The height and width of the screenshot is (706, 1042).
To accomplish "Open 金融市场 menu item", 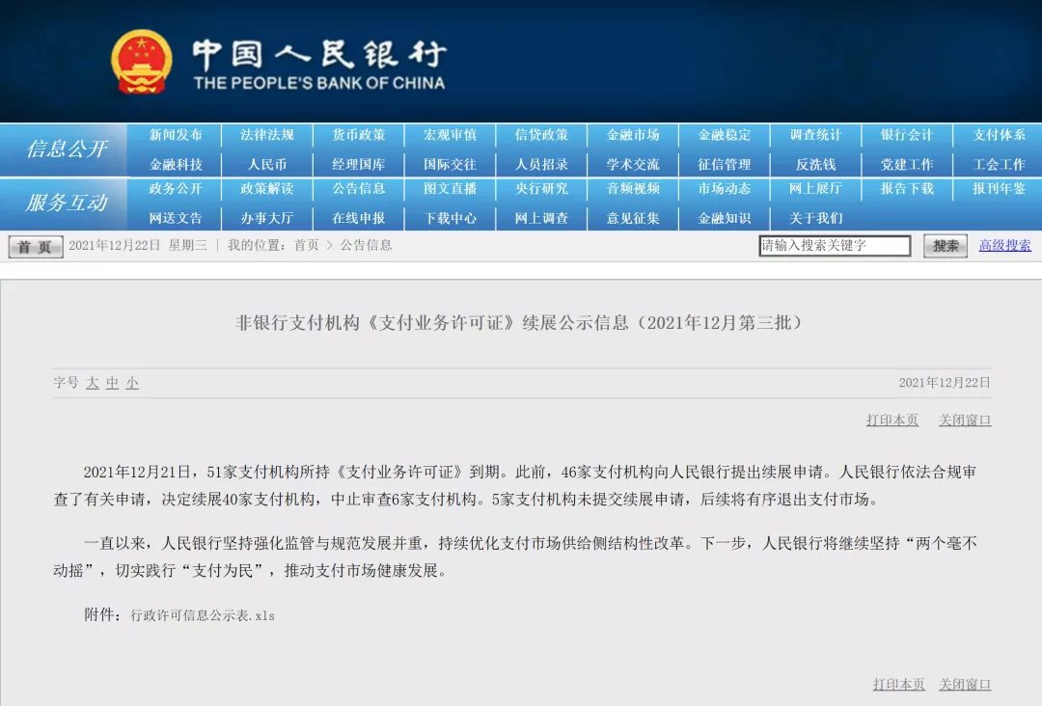I will (x=633, y=135).
